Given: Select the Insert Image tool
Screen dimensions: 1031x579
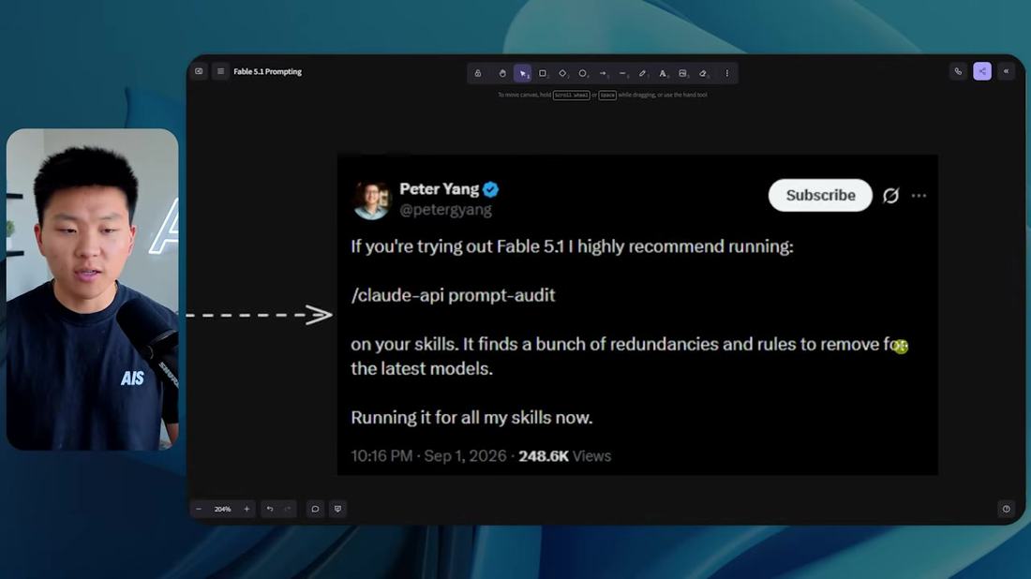Looking at the screenshot, I should [x=682, y=73].
